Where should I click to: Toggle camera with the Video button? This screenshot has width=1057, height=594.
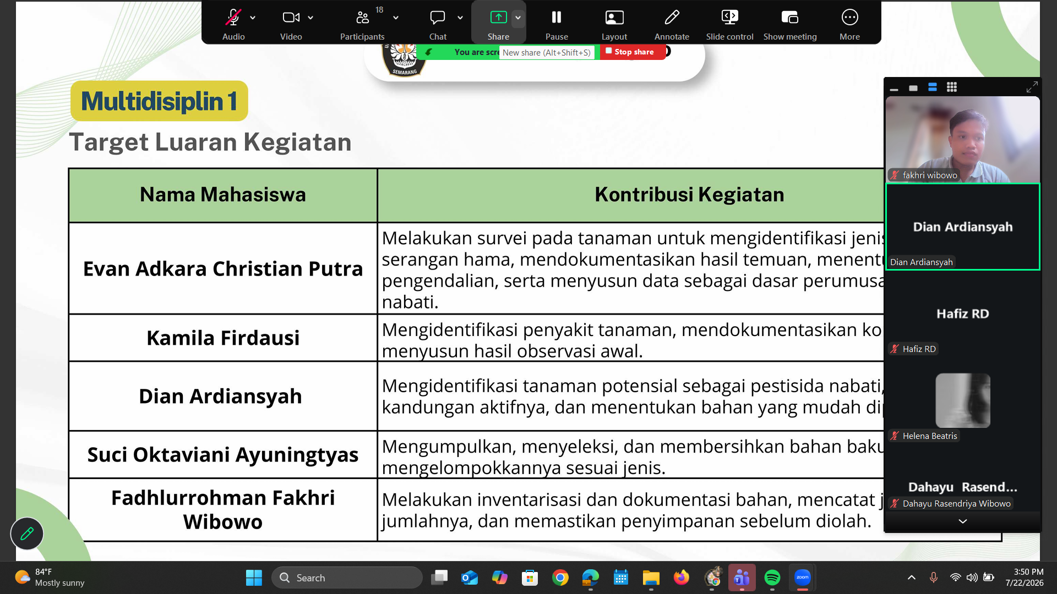click(x=291, y=24)
